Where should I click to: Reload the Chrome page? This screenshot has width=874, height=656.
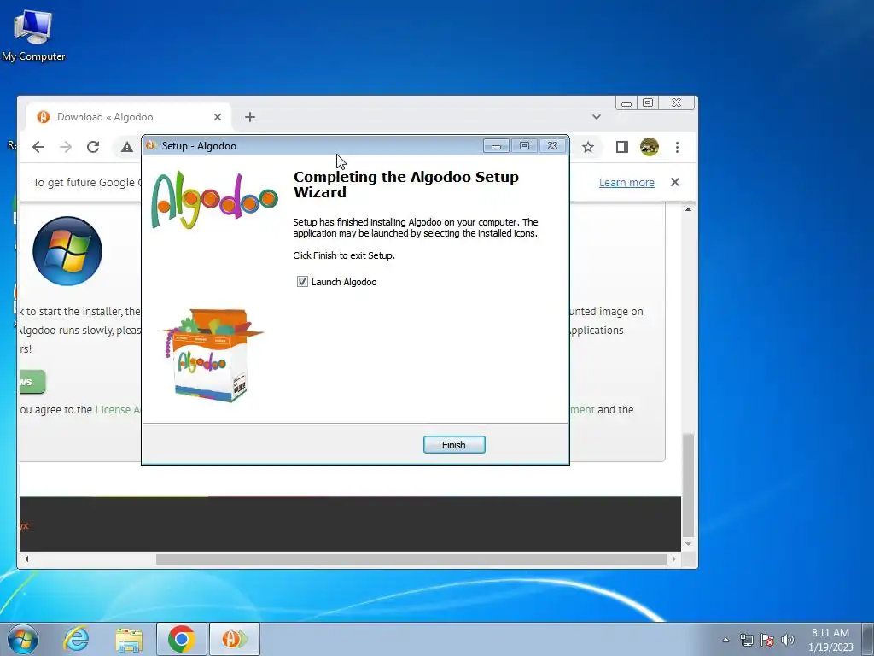93,147
